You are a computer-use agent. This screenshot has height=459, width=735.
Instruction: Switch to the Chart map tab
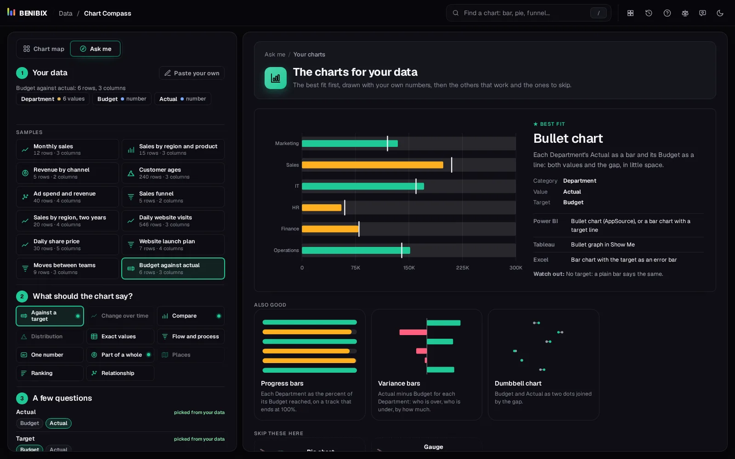point(44,49)
